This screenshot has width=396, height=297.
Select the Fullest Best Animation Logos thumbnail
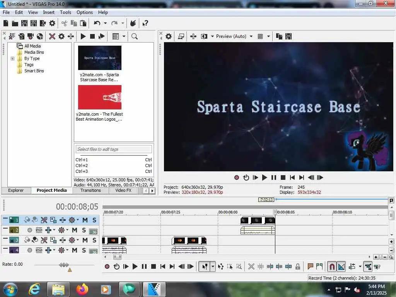(100, 97)
